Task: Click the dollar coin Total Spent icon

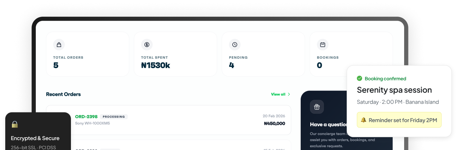Action: [147, 45]
